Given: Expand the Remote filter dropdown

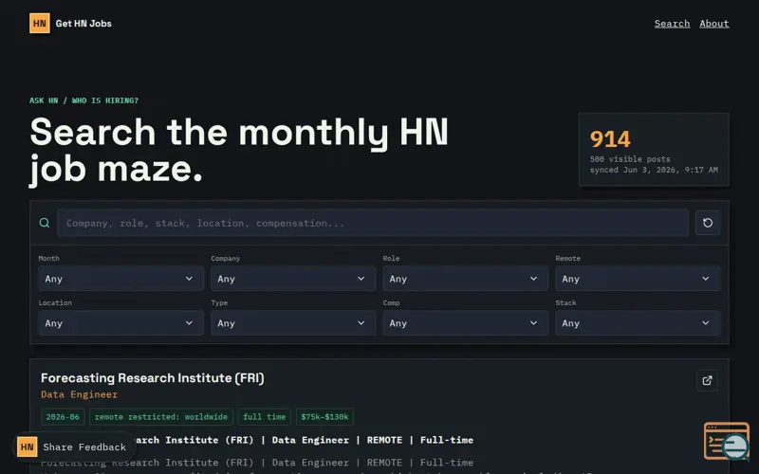Looking at the screenshot, I should pyautogui.click(x=638, y=279).
